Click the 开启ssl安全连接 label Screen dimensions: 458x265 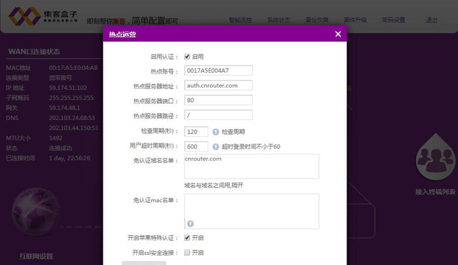coord(155,253)
